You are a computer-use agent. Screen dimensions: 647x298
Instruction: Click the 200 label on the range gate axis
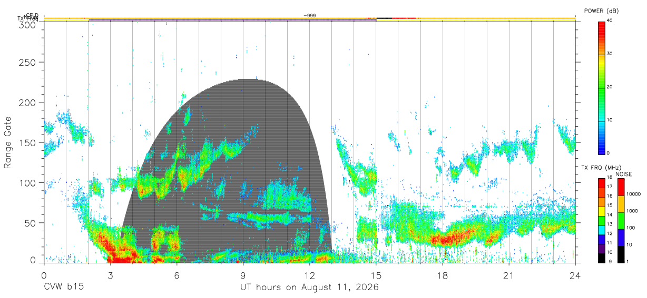[26, 102]
